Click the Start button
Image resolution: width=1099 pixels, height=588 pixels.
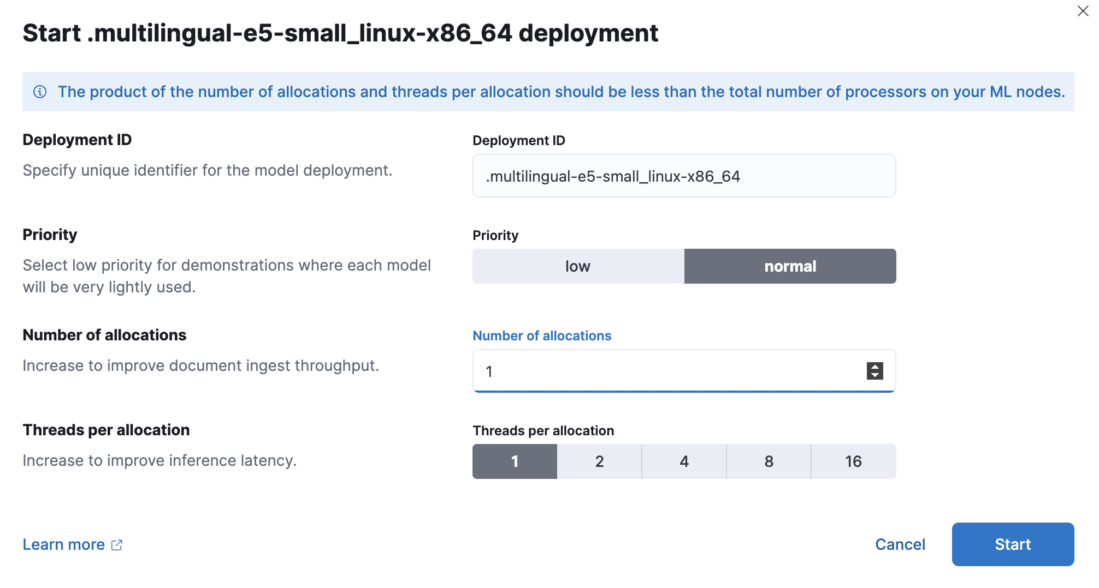[x=1013, y=544]
